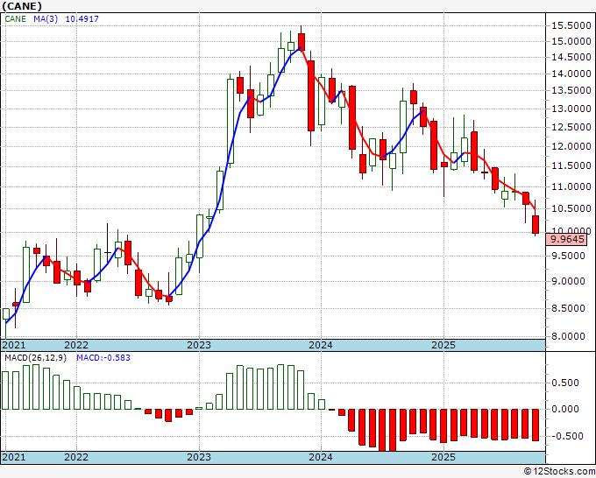The image size is (596, 478).
Task: Click the 0.500 MACD axis label
Action: pyautogui.click(x=565, y=383)
